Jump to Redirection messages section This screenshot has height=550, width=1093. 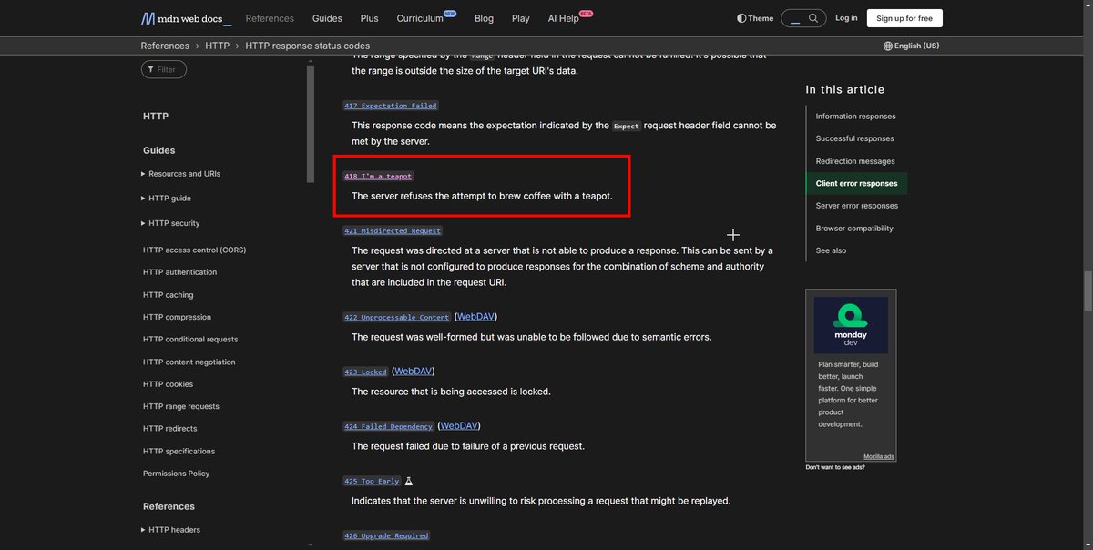[x=855, y=161]
